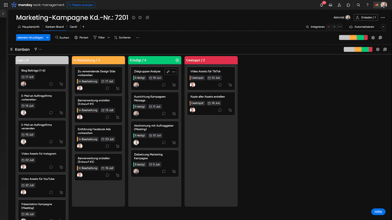
Task: Click invite members icon in top bar
Action: [x=339, y=5]
